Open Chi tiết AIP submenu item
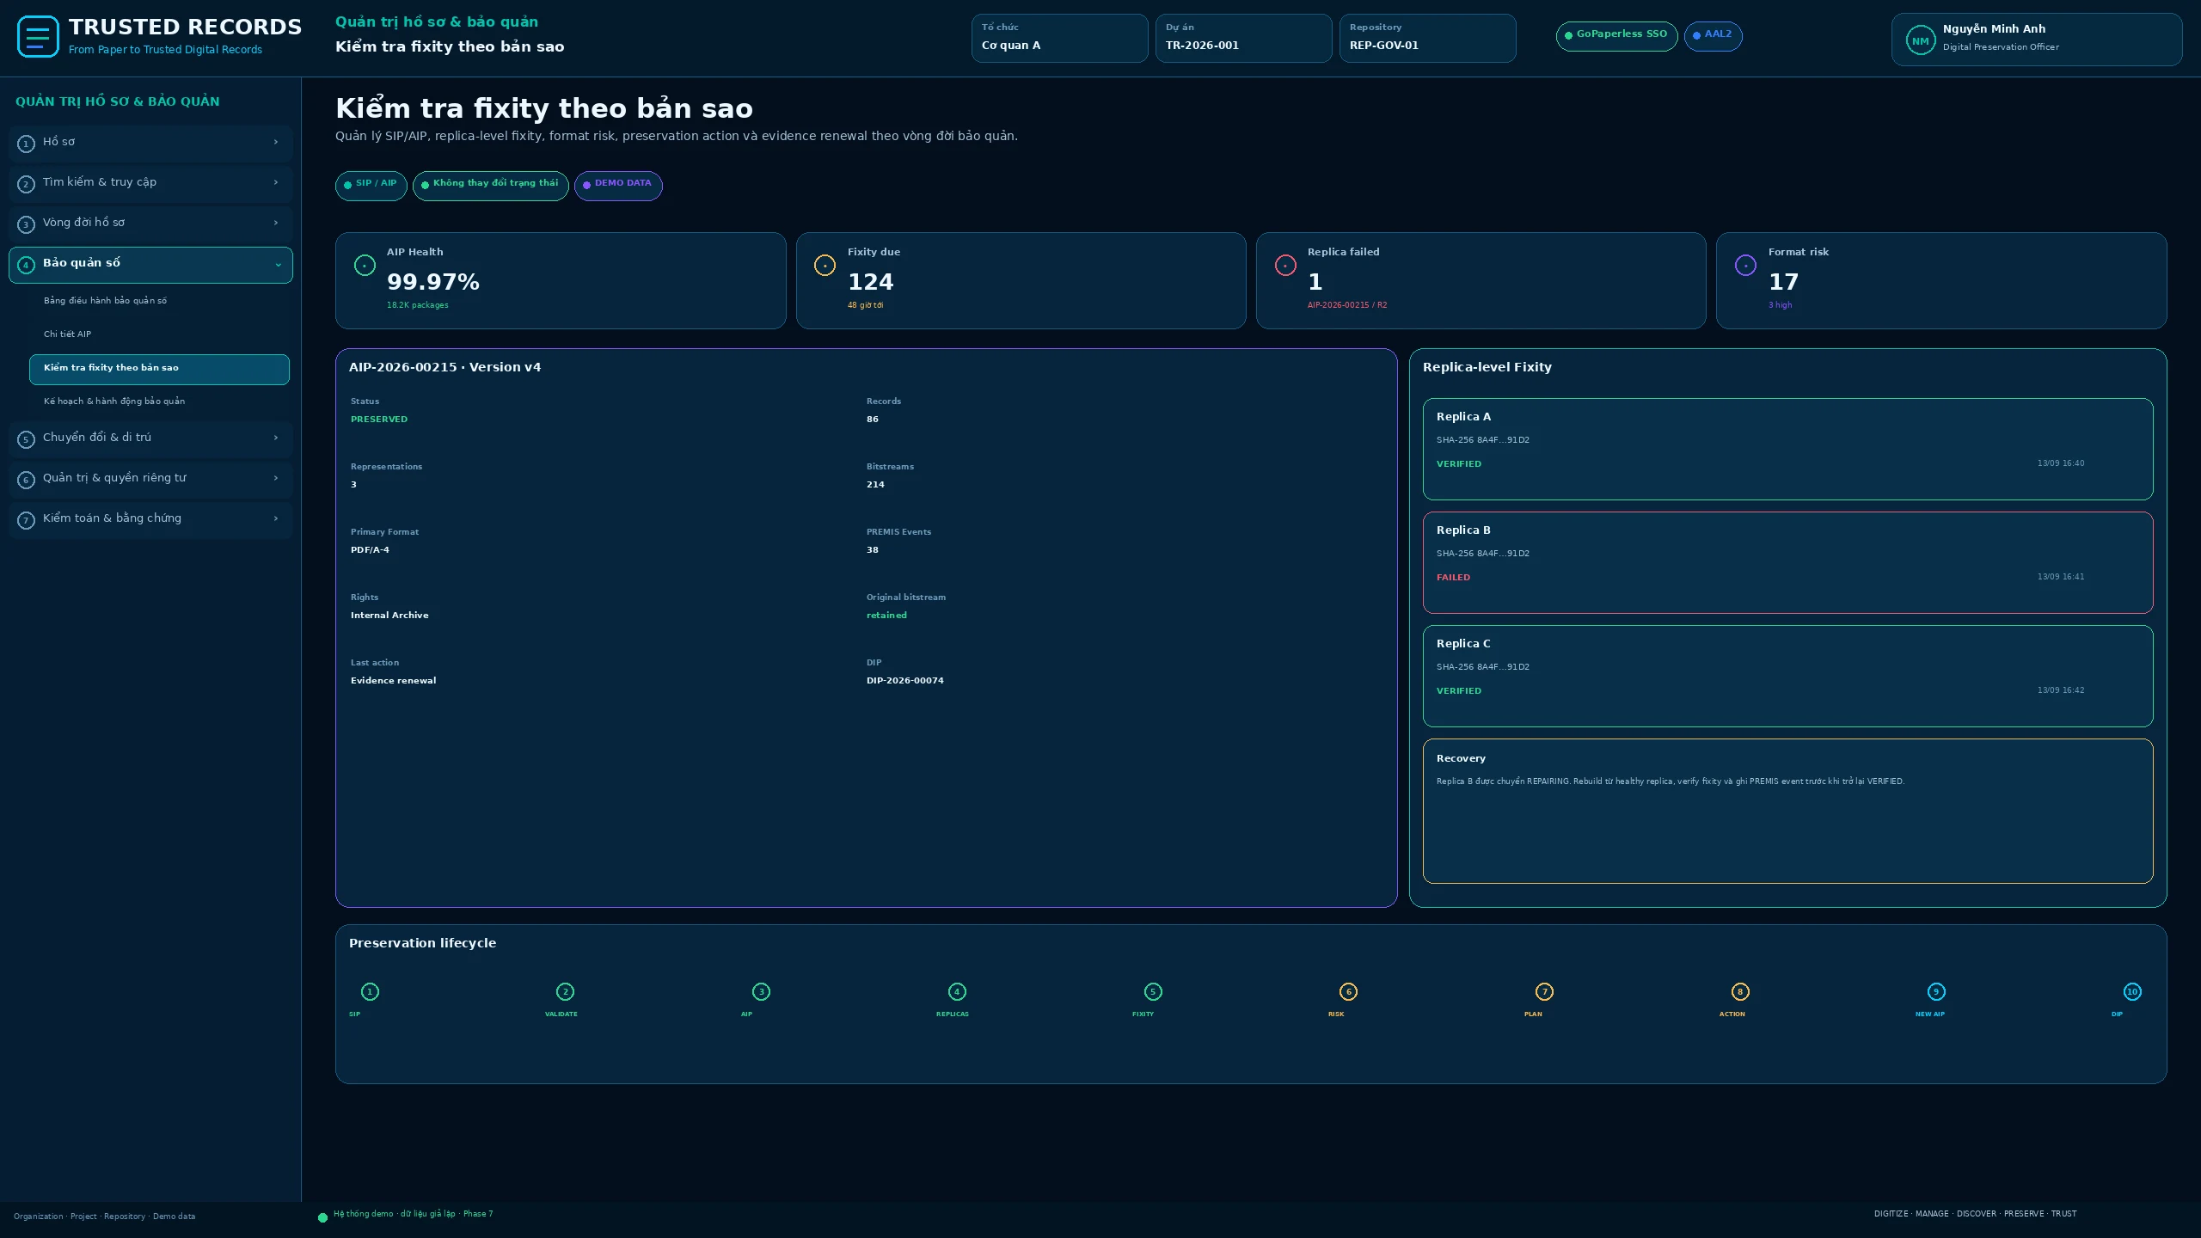The height and width of the screenshot is (1238, 2201). [x=159, y=334]
